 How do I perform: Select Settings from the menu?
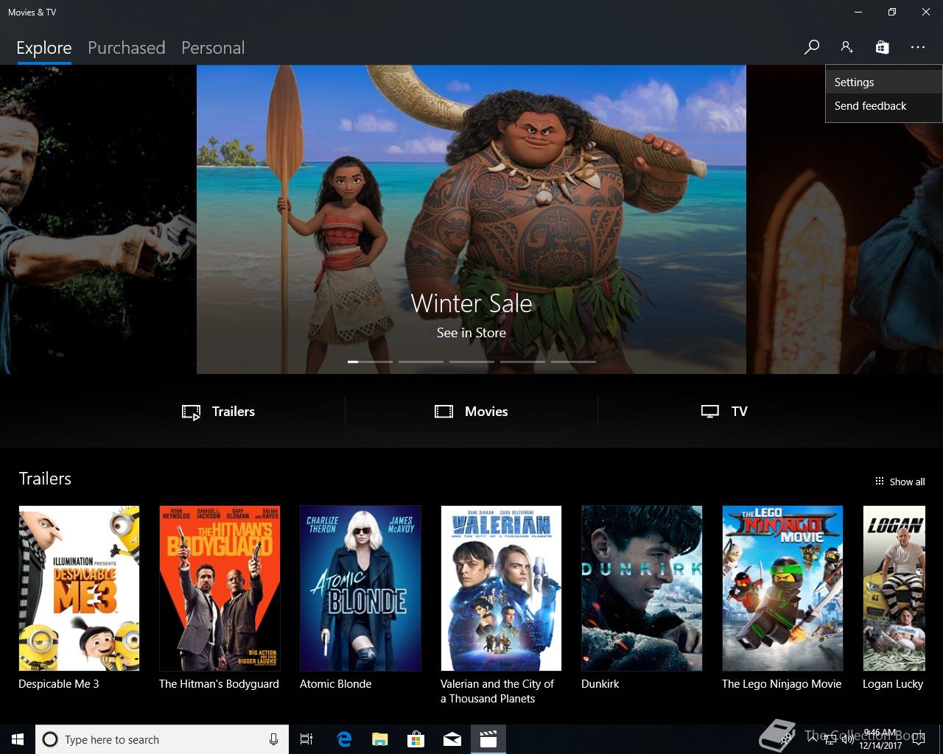pos(883,82)
